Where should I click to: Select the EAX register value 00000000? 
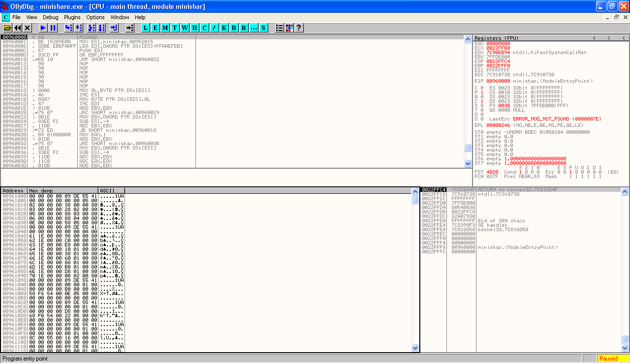click(498, 44)
